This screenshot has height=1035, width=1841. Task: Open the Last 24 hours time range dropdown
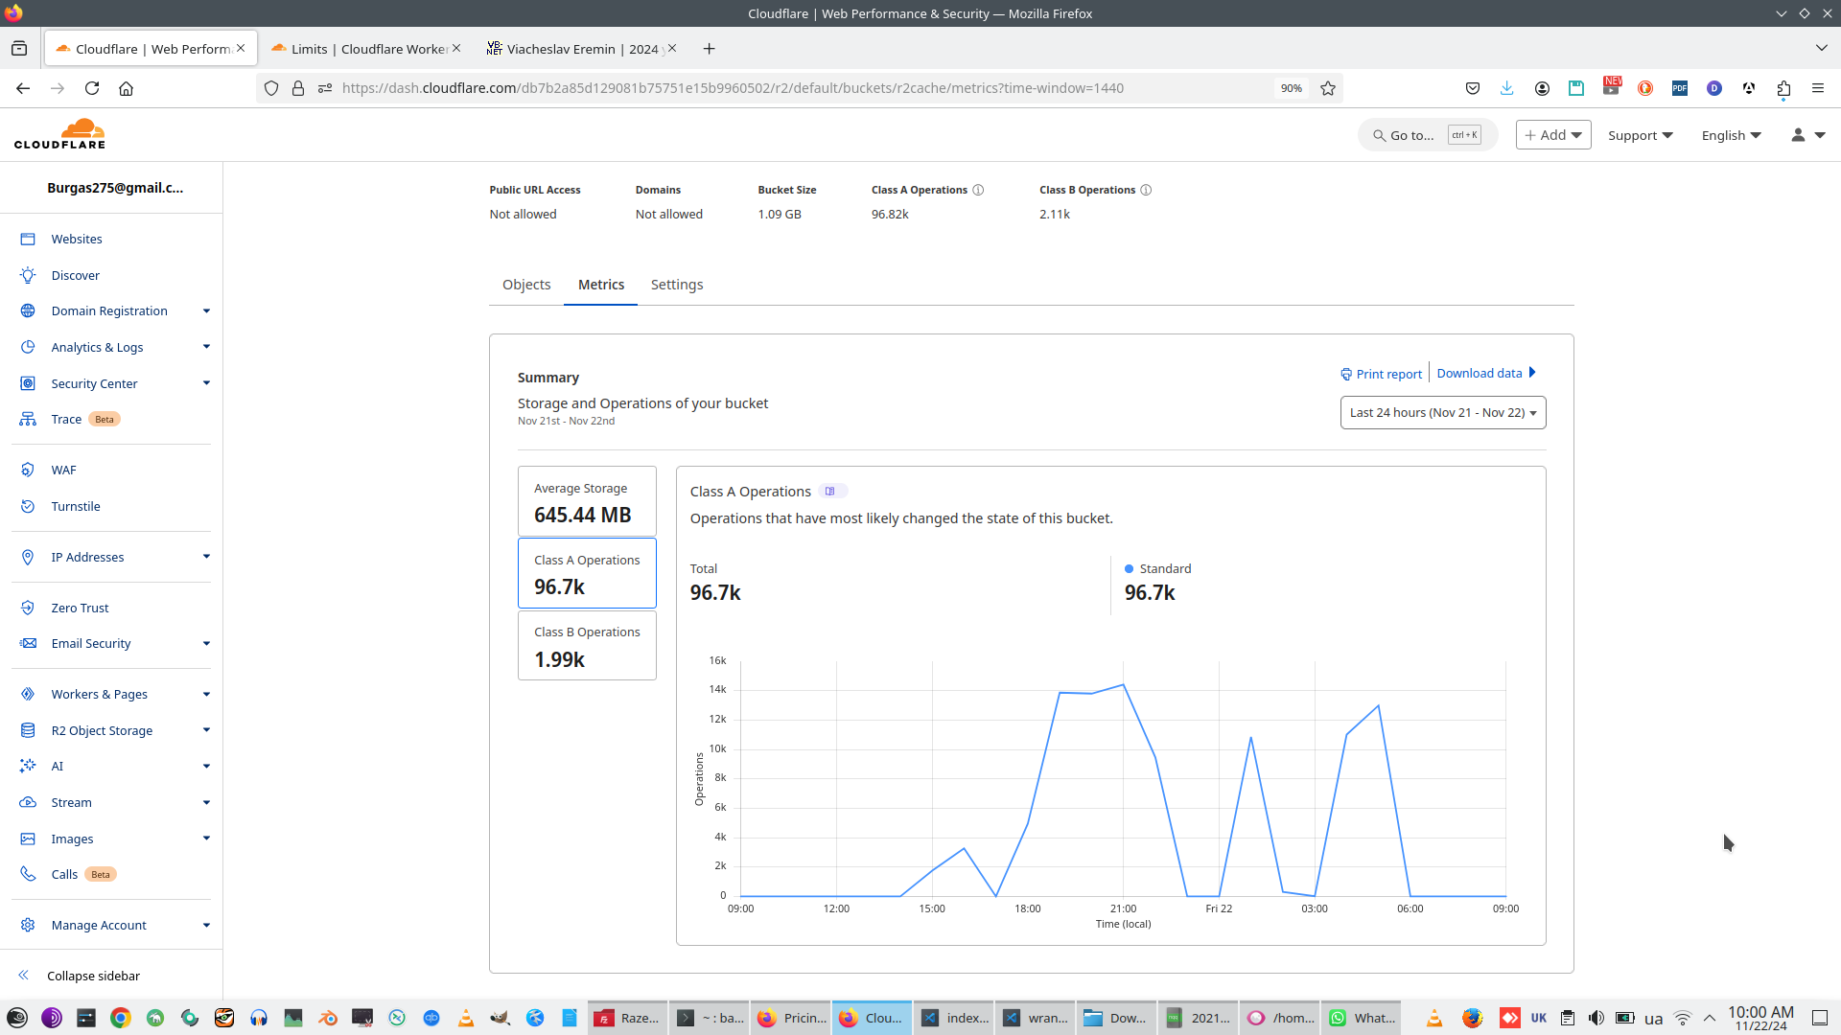(x=1442, y=413)
